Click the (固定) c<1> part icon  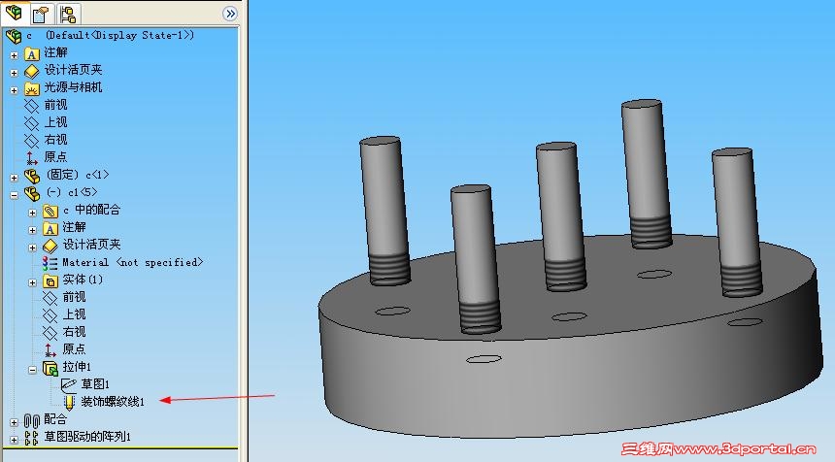[31, 177]
